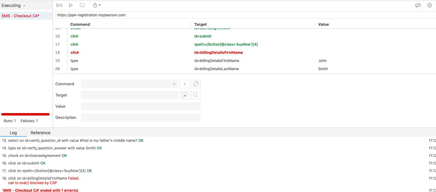Switch to the Log tab
Viewport: 436px width, 192px height.
pos(13,133)
